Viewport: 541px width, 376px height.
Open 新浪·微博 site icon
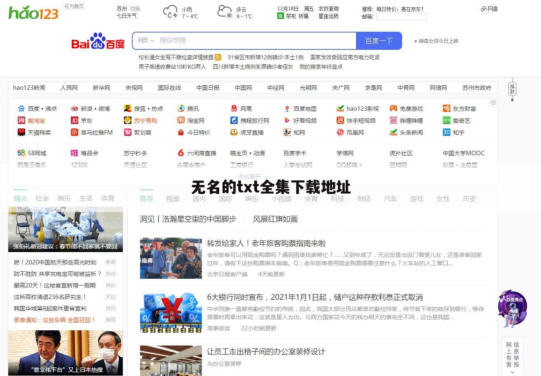[75, 109]
